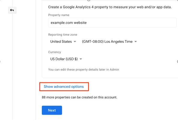Viewport: 178px width, 121px height.
Task: Click the arrow beside US Dollar (USD $)
Action: pos(81,59)
